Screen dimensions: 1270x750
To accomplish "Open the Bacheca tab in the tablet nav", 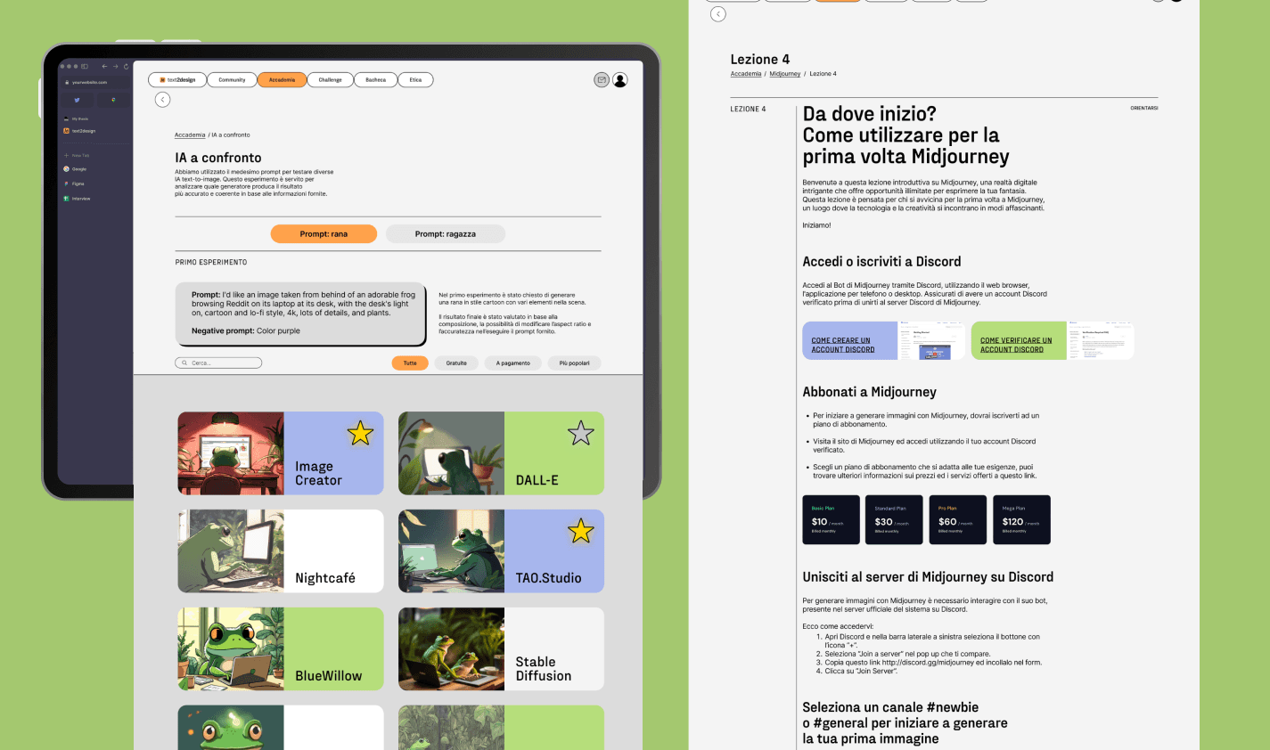I will 376,80.
